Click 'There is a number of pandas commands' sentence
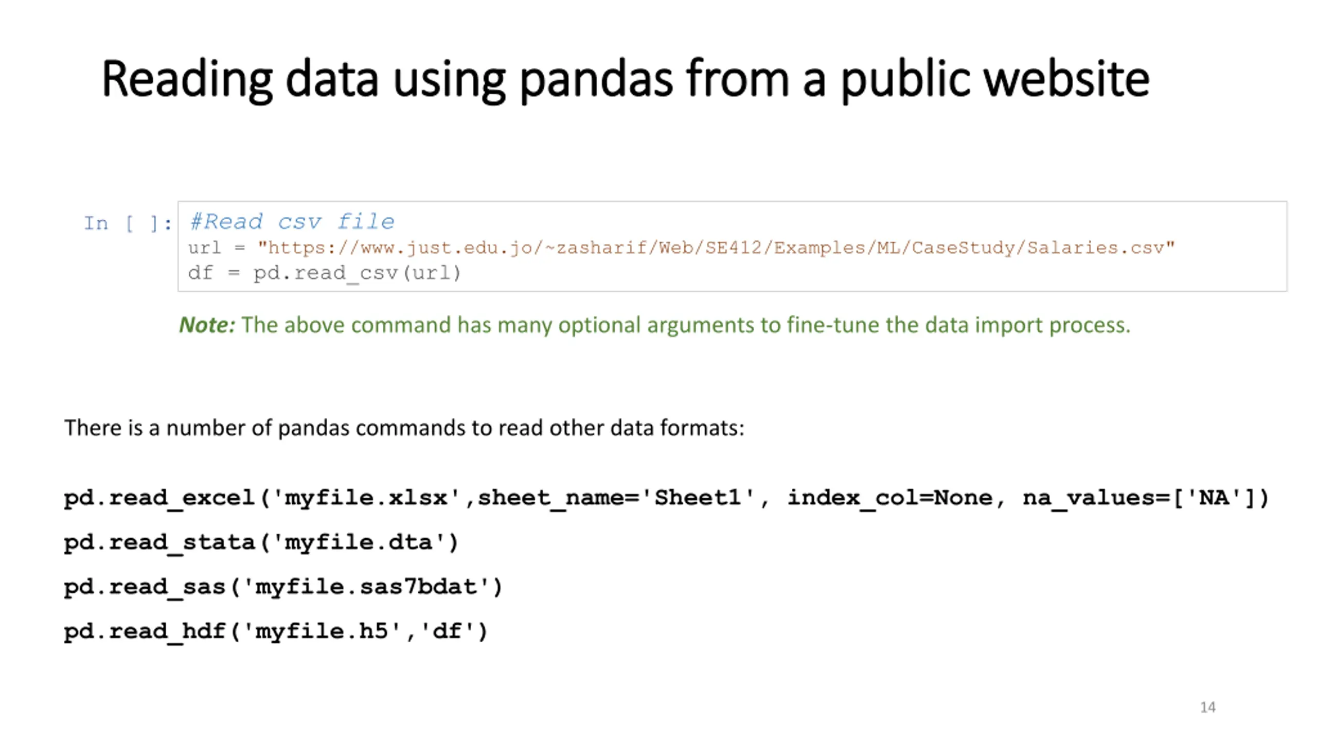Screen dimensions: 1317x741 pyautogui.click(x=404, y=428)
